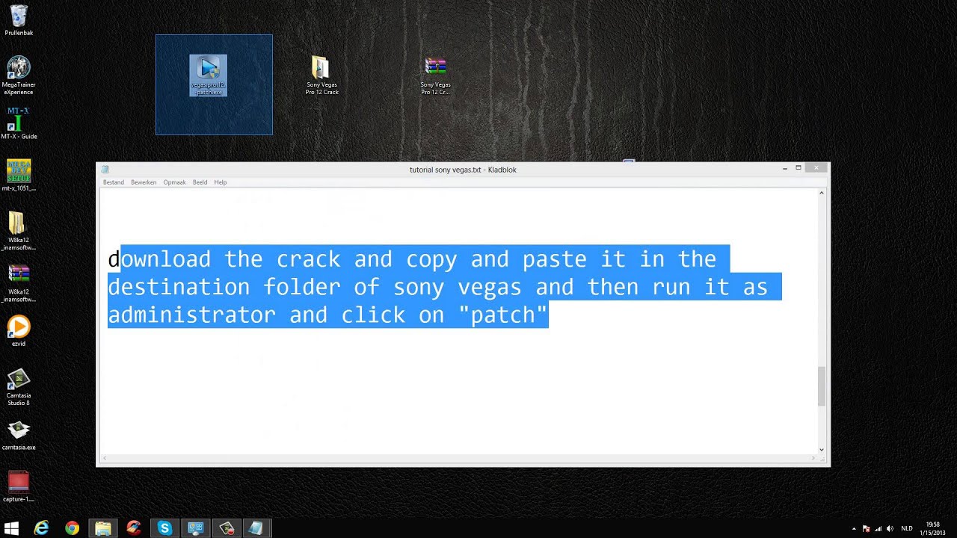Click the vertical scrollbar down arrow
This screenshot has width=957, height=538.
[822, 450]
